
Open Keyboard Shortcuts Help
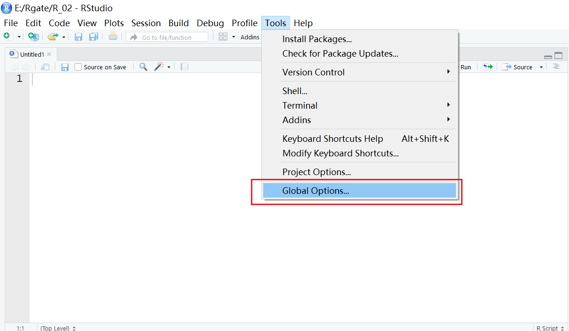(x=359, y=139)
